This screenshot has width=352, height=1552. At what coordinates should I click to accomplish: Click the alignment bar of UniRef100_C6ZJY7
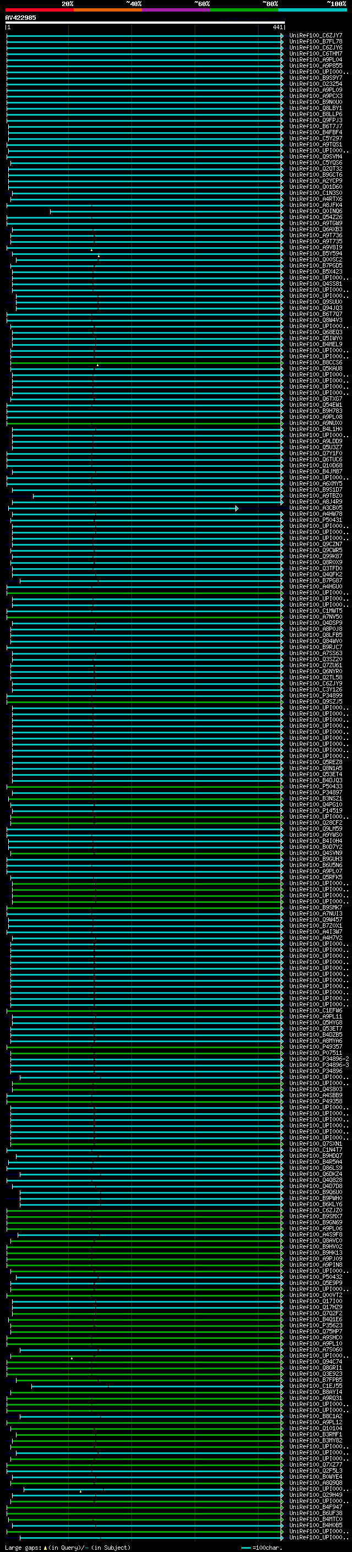click(145, 36)
